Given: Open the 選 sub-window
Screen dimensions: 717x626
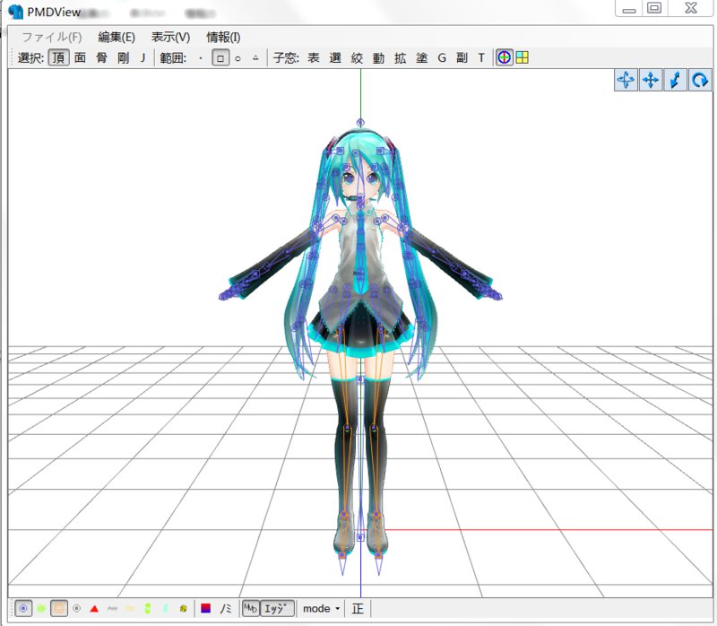Looking at the screenshot, I should click(x=335, y=58).
